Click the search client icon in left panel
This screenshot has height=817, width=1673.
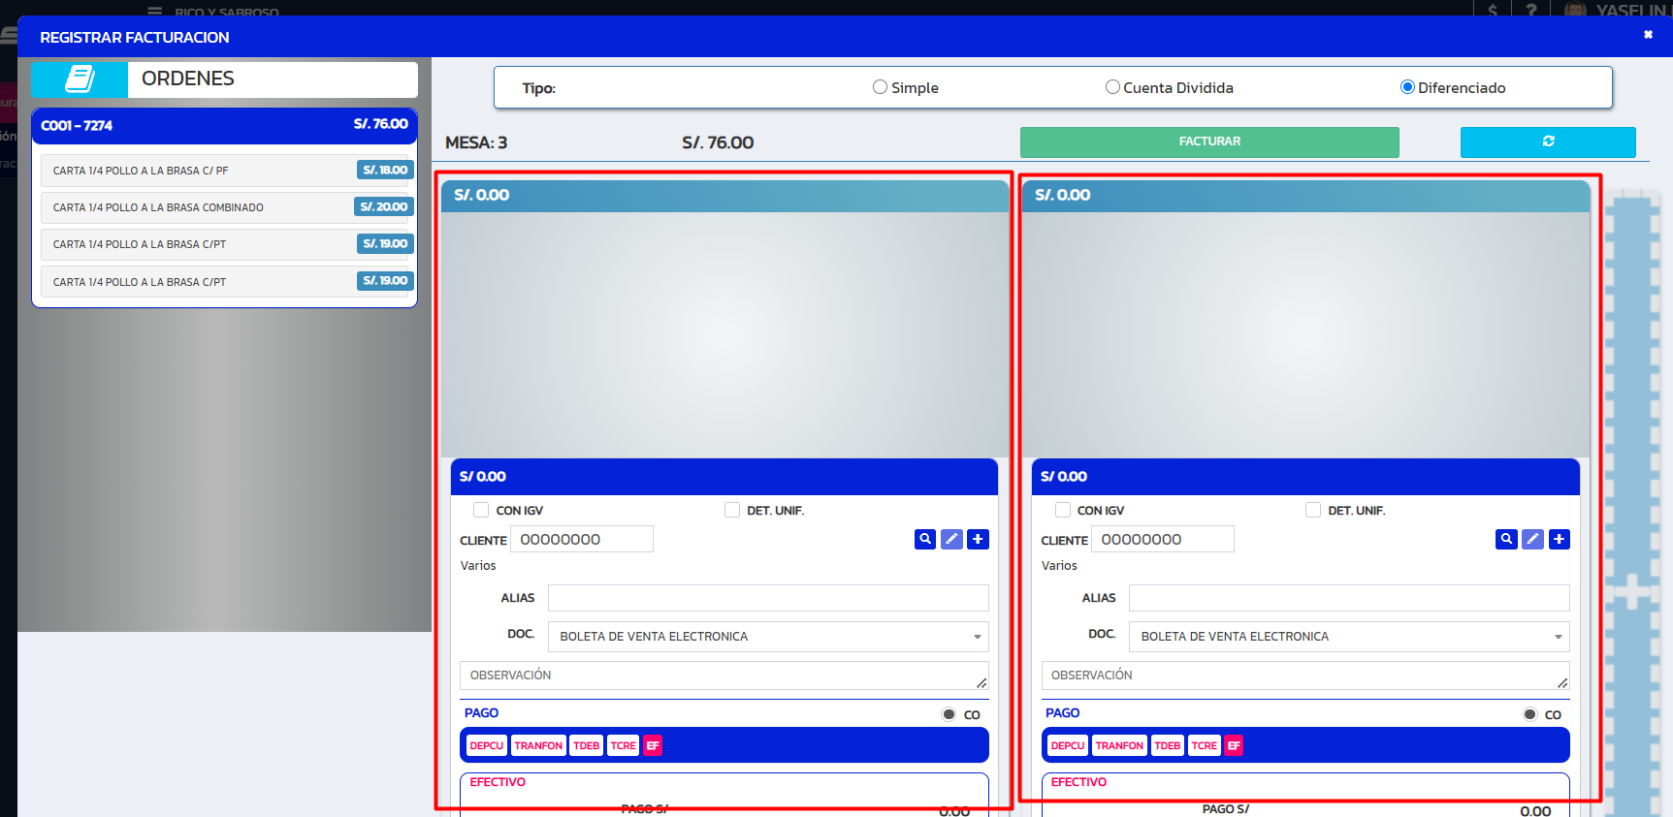point(925,539)
